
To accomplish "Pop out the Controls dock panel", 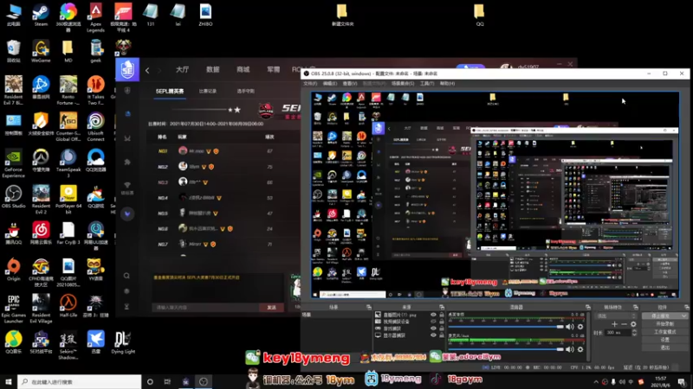I will (686, 307).
